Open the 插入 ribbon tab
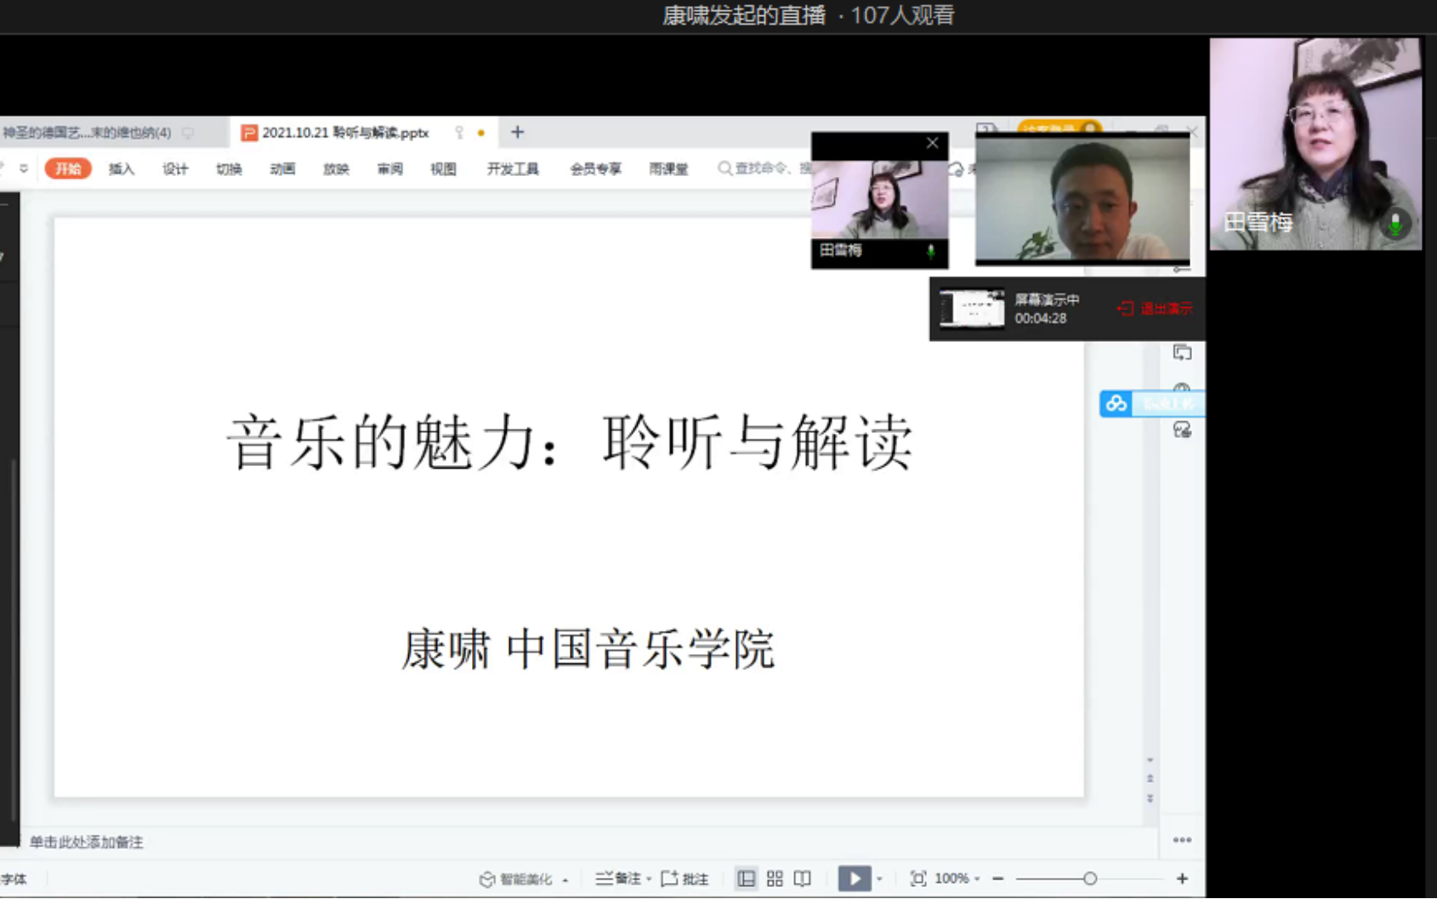This screenshot has height=899, width=1437. point(122,168)
